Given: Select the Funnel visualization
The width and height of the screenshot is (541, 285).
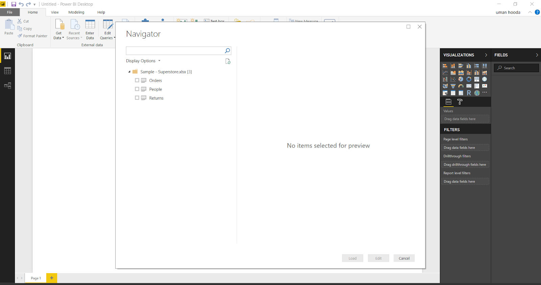Looking at the screenshot, I should click(x=453, y=86).
